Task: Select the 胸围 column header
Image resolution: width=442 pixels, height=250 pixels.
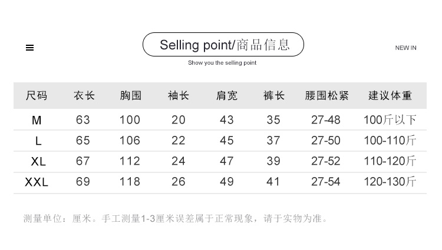Action: [x=130, y=95]
